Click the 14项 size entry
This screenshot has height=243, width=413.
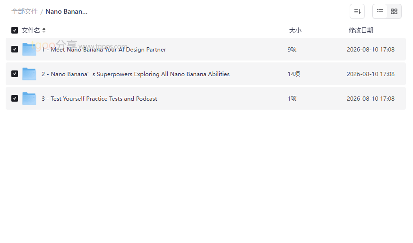click(293, 74)
